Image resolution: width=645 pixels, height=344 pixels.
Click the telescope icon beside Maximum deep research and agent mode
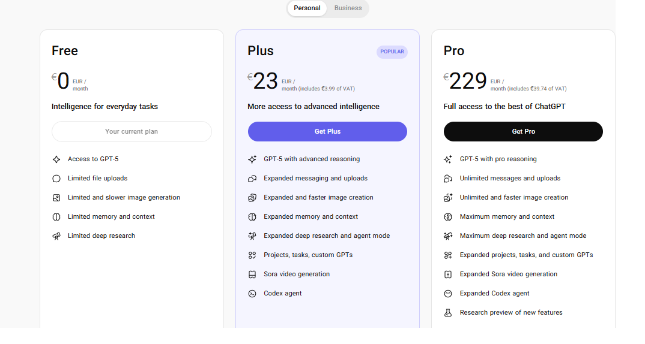pyautogui.click(x=448, y=236)
